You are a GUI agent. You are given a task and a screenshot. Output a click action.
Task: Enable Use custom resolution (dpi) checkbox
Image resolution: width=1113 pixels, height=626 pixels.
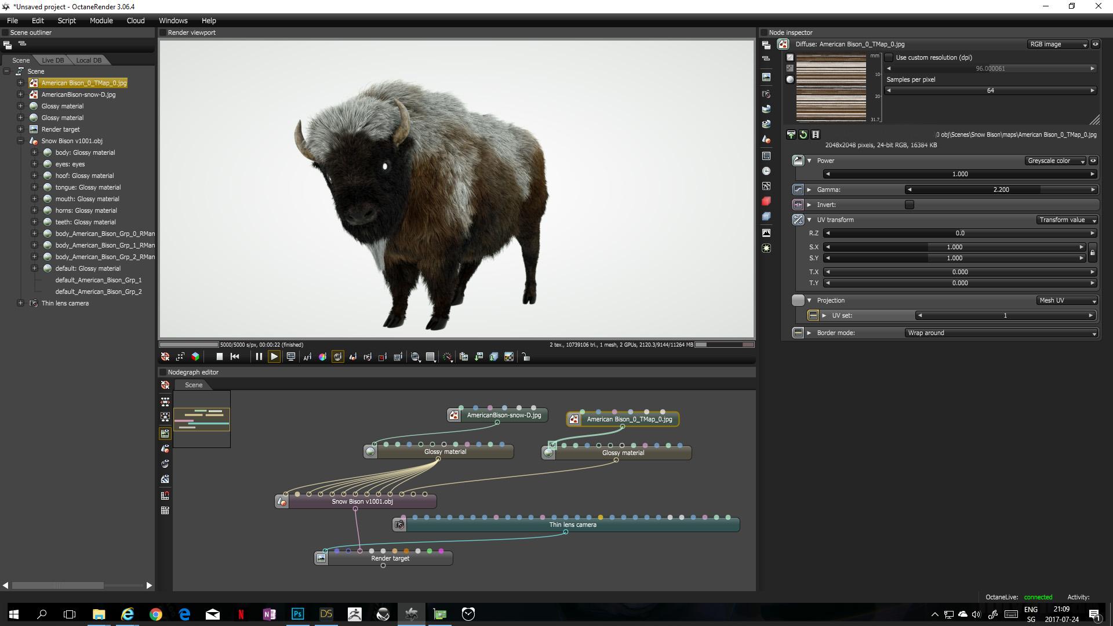pyautogui.click(x=889, y=57)
